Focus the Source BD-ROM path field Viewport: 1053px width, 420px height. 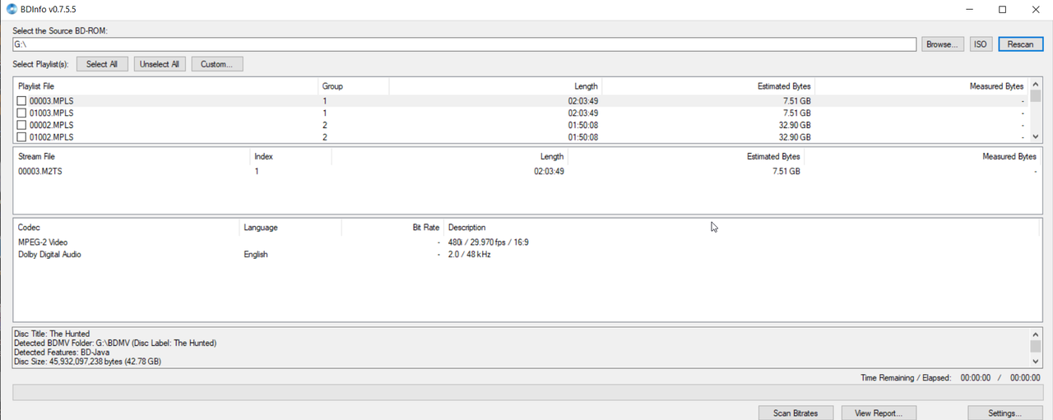point(464,44)
